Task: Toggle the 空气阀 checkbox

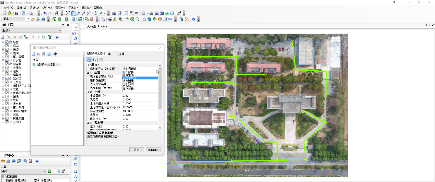Action: (x=7, y=122)
